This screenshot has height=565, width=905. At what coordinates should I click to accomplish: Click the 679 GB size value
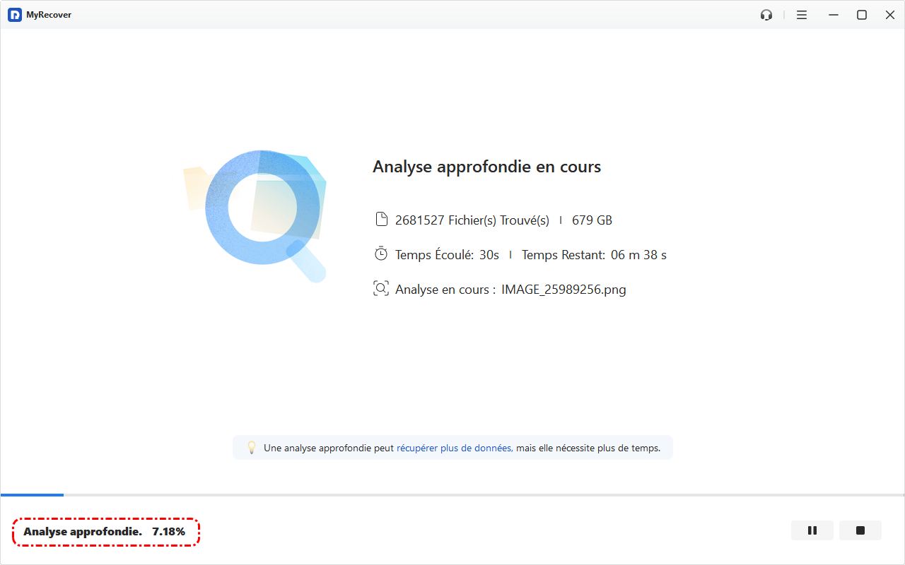coord(592,220)
